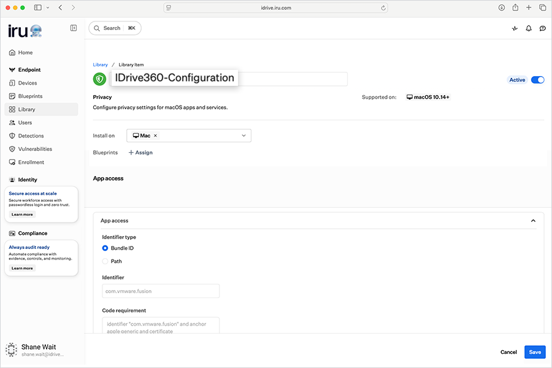
Task: Go back in Safari
Action: coord(61,7)
